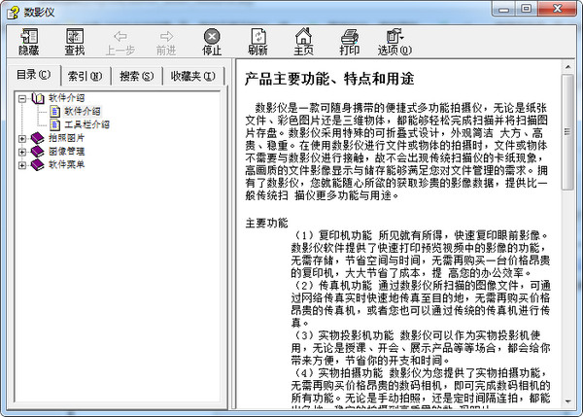Switch to the 搜索 (Search) tab
The image size is (583, 417).
(x=136, y=75)
